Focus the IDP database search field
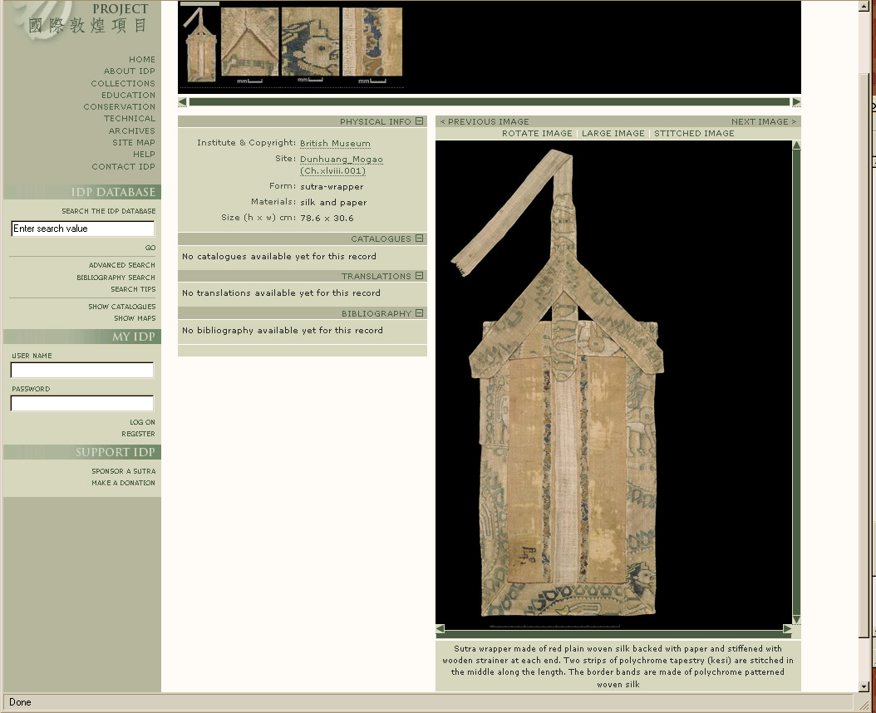This screenshot has width=876, height=713. click(x=82, y=229)
